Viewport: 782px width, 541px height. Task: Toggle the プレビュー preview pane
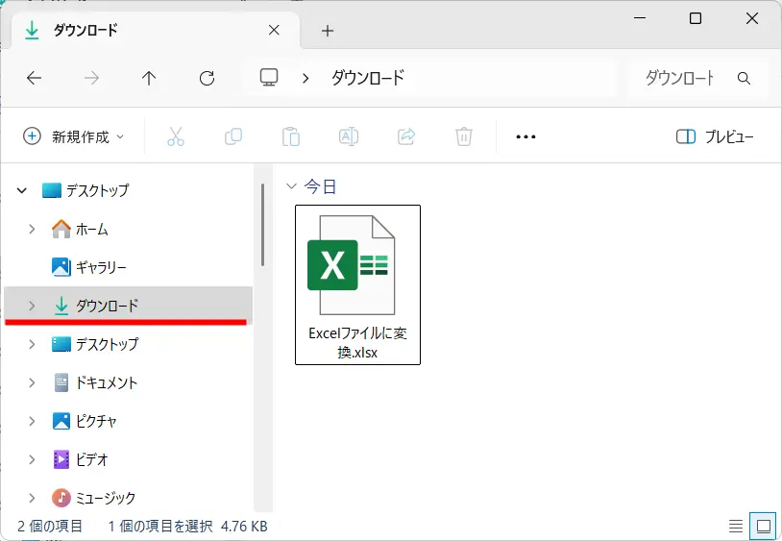(x=715, y=136)
